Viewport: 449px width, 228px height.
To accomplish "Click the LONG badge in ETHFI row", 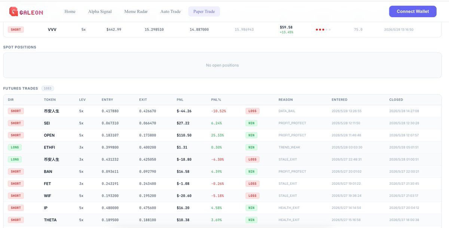I will click(x=15, y=147).
